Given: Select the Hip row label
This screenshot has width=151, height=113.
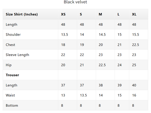Looking at the screenshot, I should tap(8, 65).
